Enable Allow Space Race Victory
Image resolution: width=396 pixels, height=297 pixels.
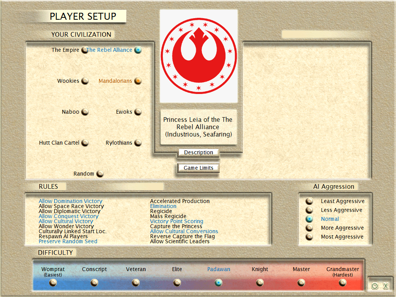(x=71, y=206)
